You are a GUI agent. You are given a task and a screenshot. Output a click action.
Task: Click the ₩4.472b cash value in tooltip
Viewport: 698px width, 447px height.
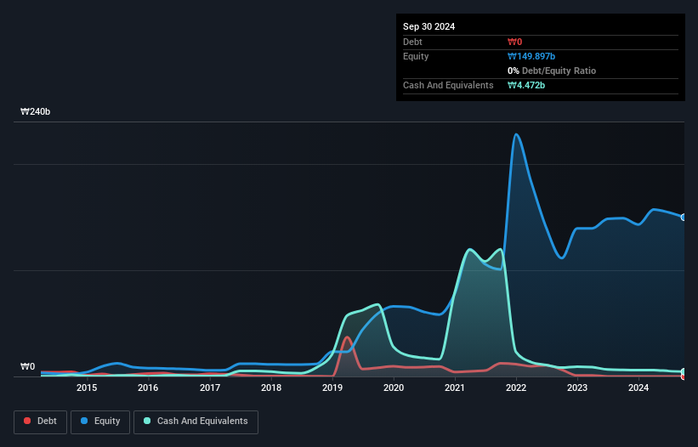tap(526, 85)
